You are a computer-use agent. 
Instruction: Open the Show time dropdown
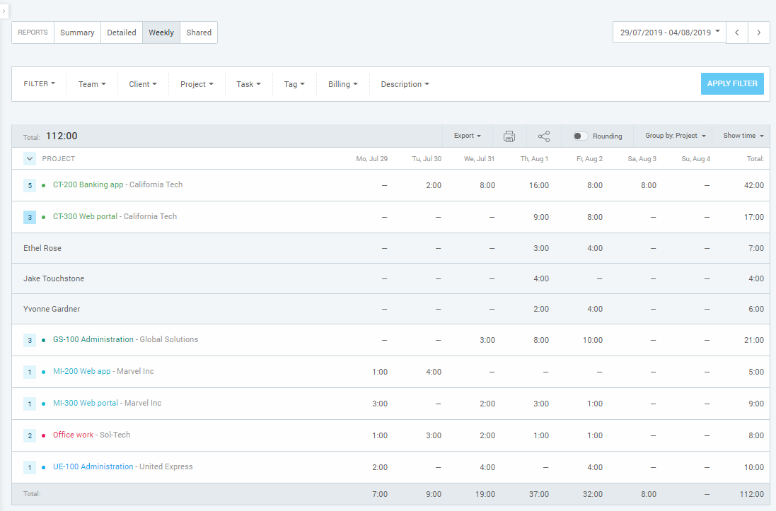click(x=743, y=136)
